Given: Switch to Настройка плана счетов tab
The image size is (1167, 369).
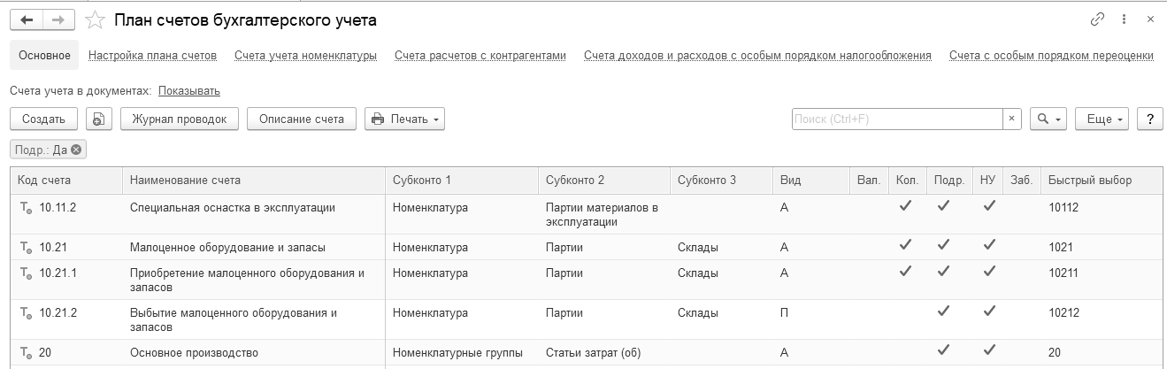Looking at the screenshot, I should click(152, 55).
